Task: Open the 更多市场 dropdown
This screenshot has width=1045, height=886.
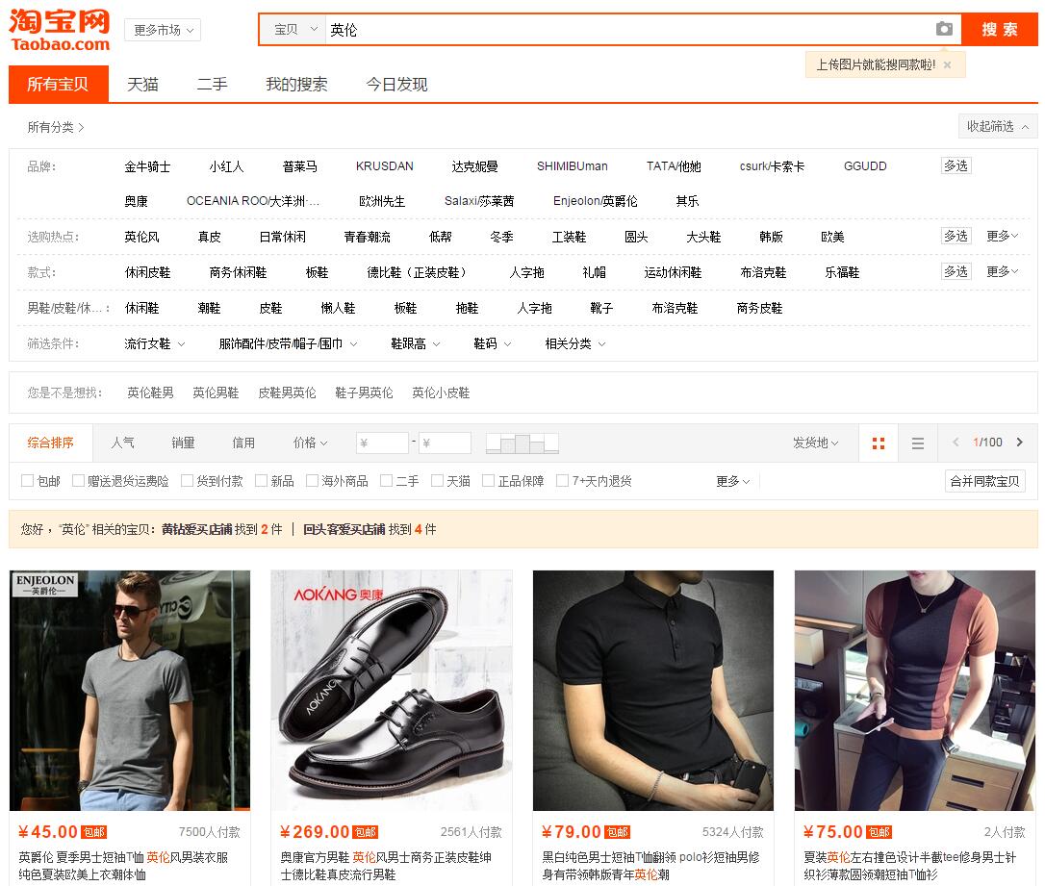Action: 162,30
